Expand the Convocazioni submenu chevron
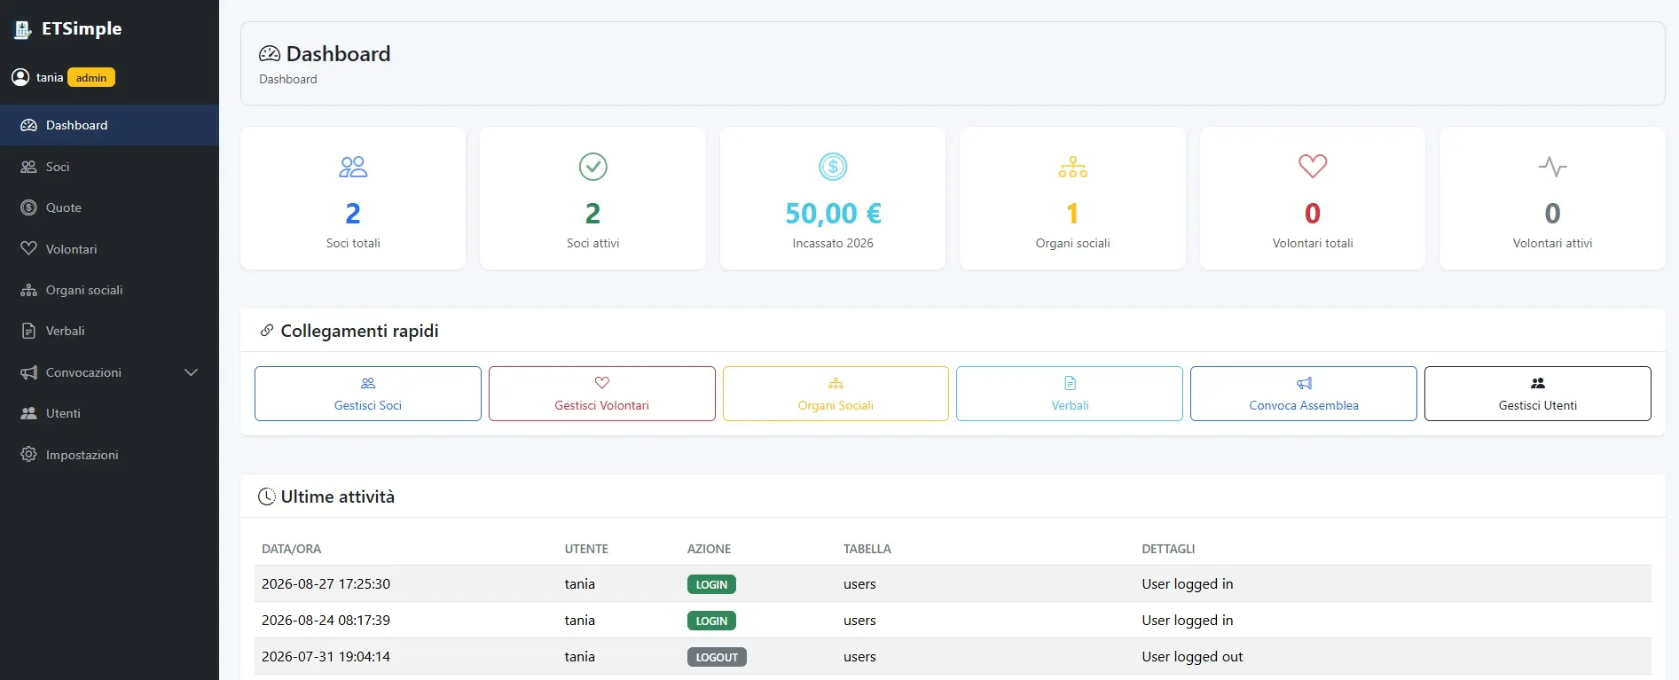Screen dimensions: 1679x680 click(191, 372)
